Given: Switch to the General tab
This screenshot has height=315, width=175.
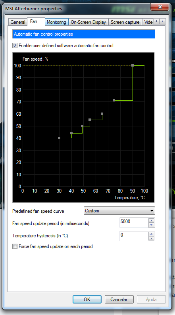Looking at the screenshot, I should tap(18, 22).
